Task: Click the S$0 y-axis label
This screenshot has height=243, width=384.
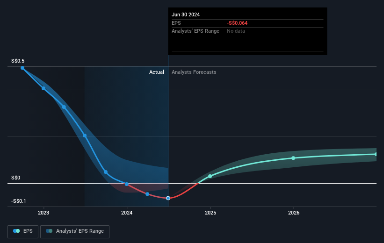Action: tap(16, 178)
